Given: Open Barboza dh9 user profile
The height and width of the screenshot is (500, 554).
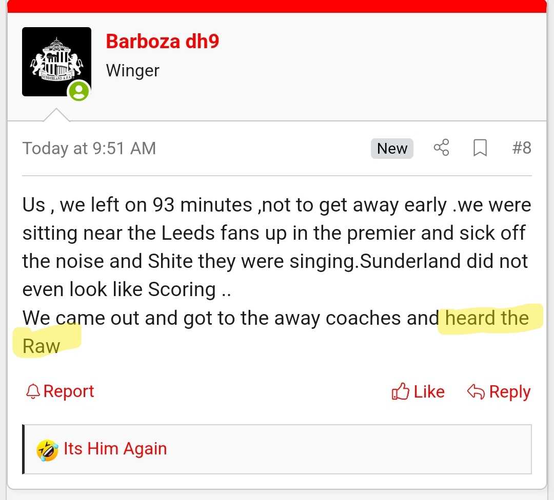Looking at the screenshot, I should [x=163, y=41].
